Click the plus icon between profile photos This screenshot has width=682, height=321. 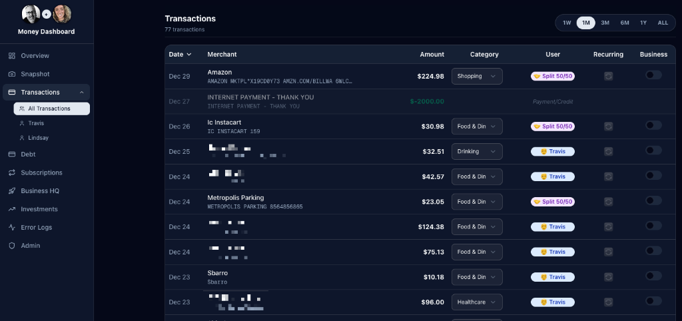click(47, 15)
